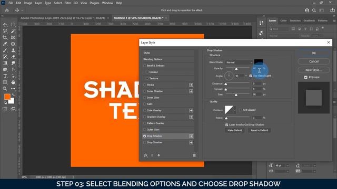Open the Filter menu
This screenshot has width=337, height=189.
pos(68,3)
